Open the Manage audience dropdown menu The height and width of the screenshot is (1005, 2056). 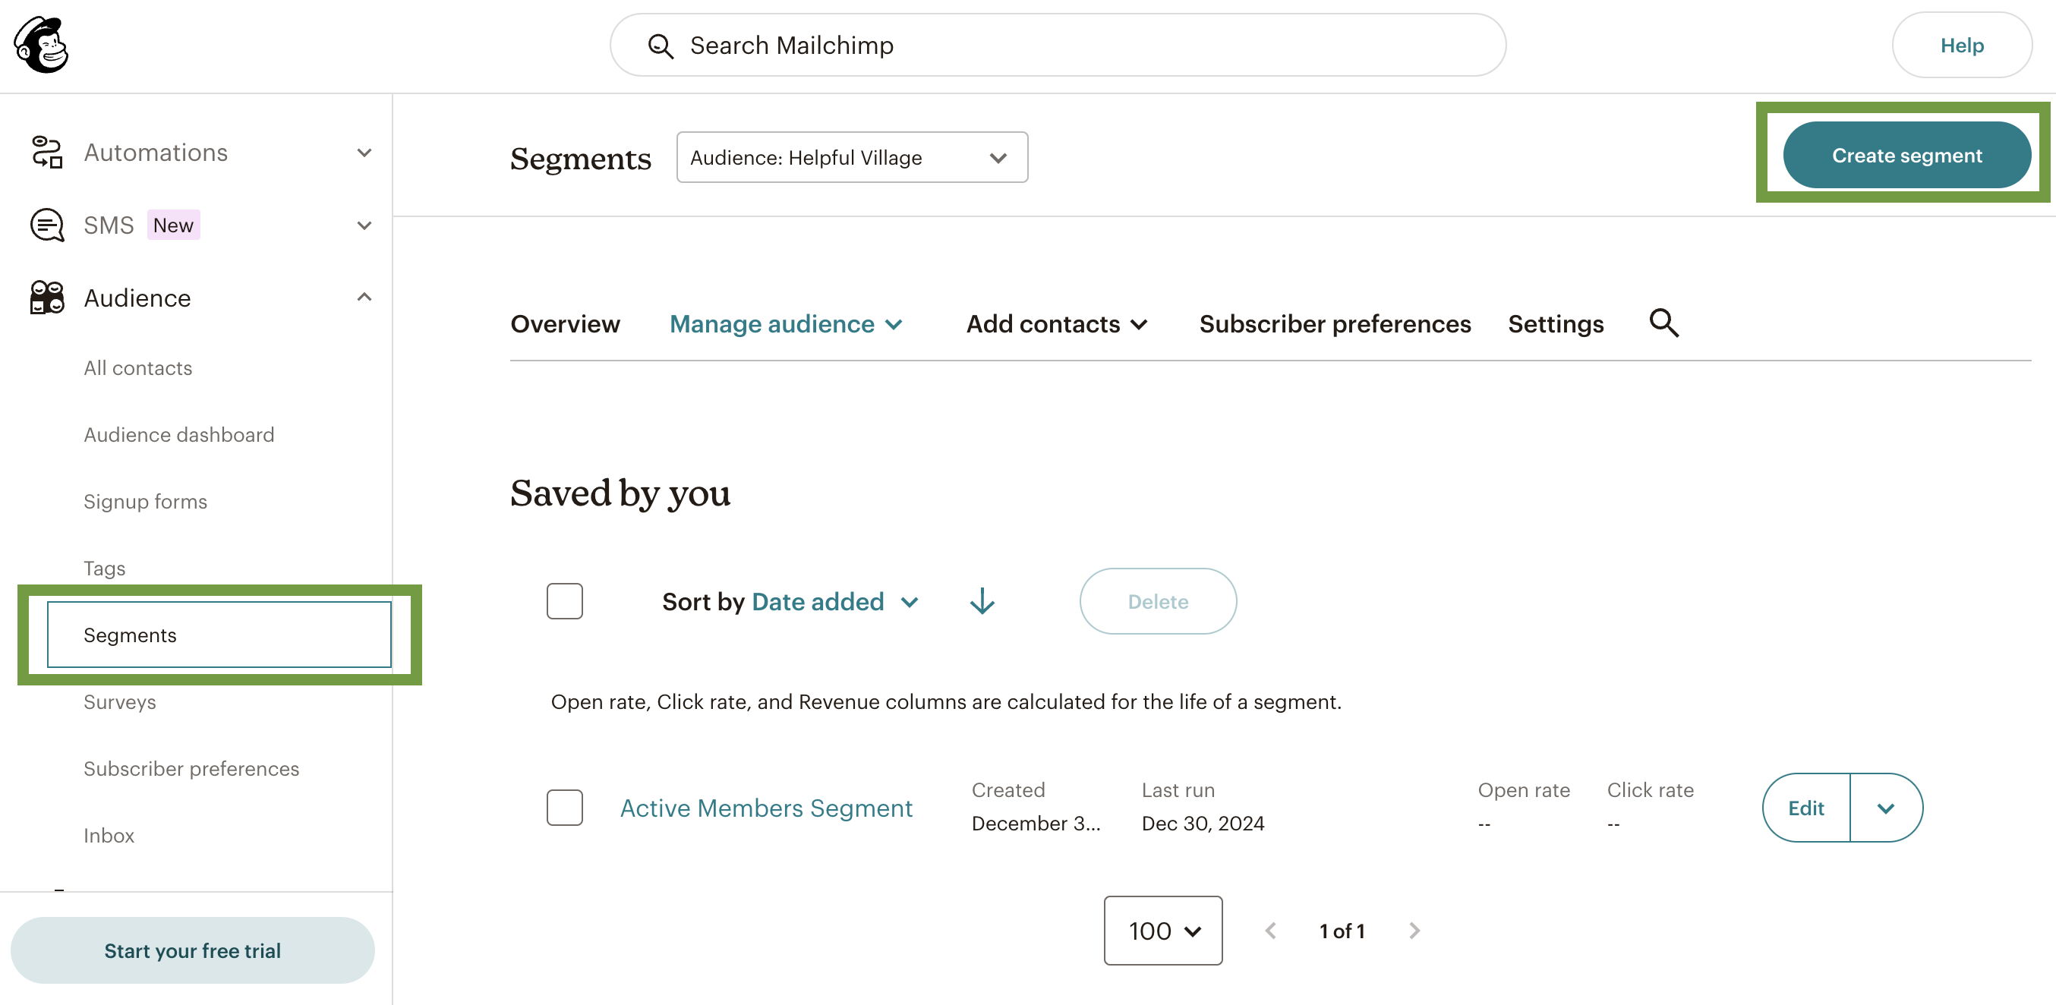pos(786,324)
